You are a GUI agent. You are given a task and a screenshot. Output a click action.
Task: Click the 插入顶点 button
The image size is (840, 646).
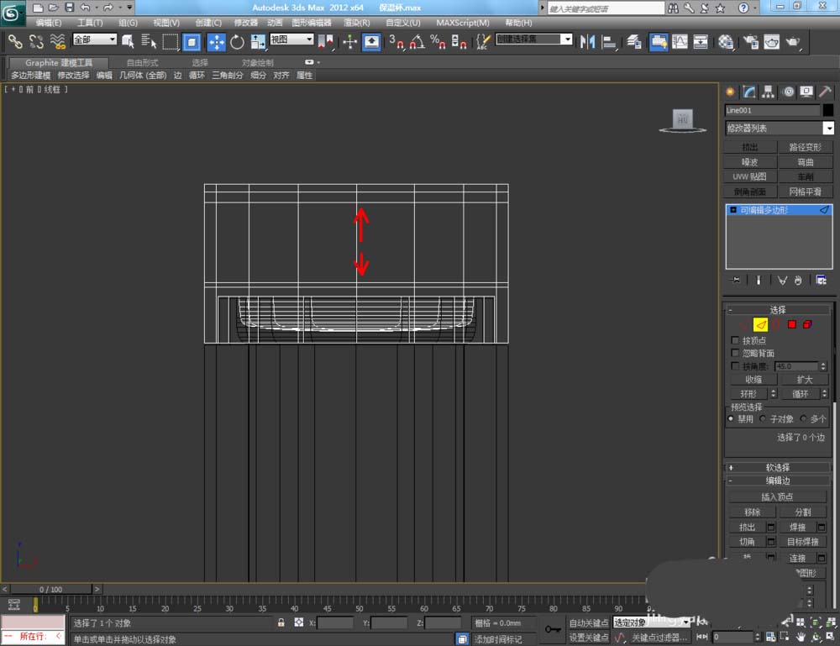coord(777,496)
